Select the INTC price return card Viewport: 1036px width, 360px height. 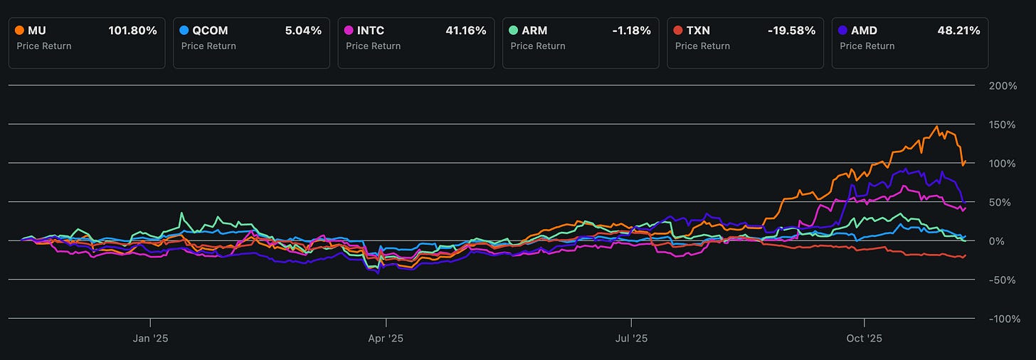tap(416, 43)
